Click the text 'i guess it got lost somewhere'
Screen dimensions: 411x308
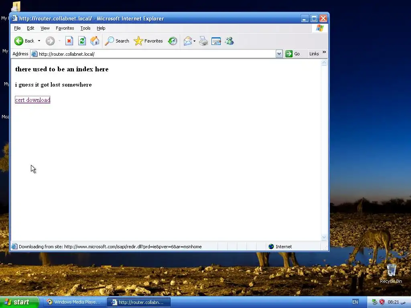click(53, 85)
